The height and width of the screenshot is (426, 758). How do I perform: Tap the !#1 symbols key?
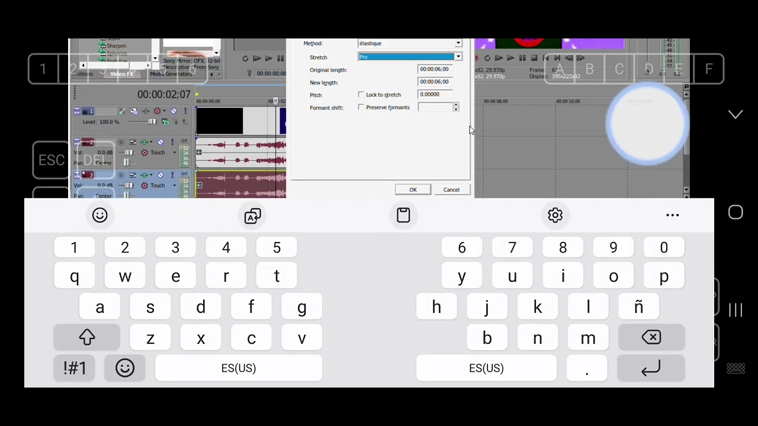tap(75, 368)
